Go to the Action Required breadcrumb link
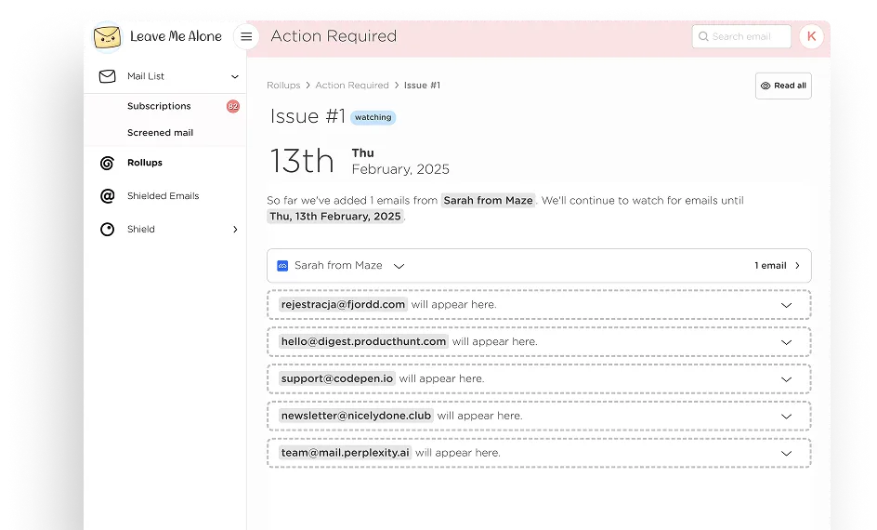This screenshot has height=530, width=877. (x=352, y=85)
